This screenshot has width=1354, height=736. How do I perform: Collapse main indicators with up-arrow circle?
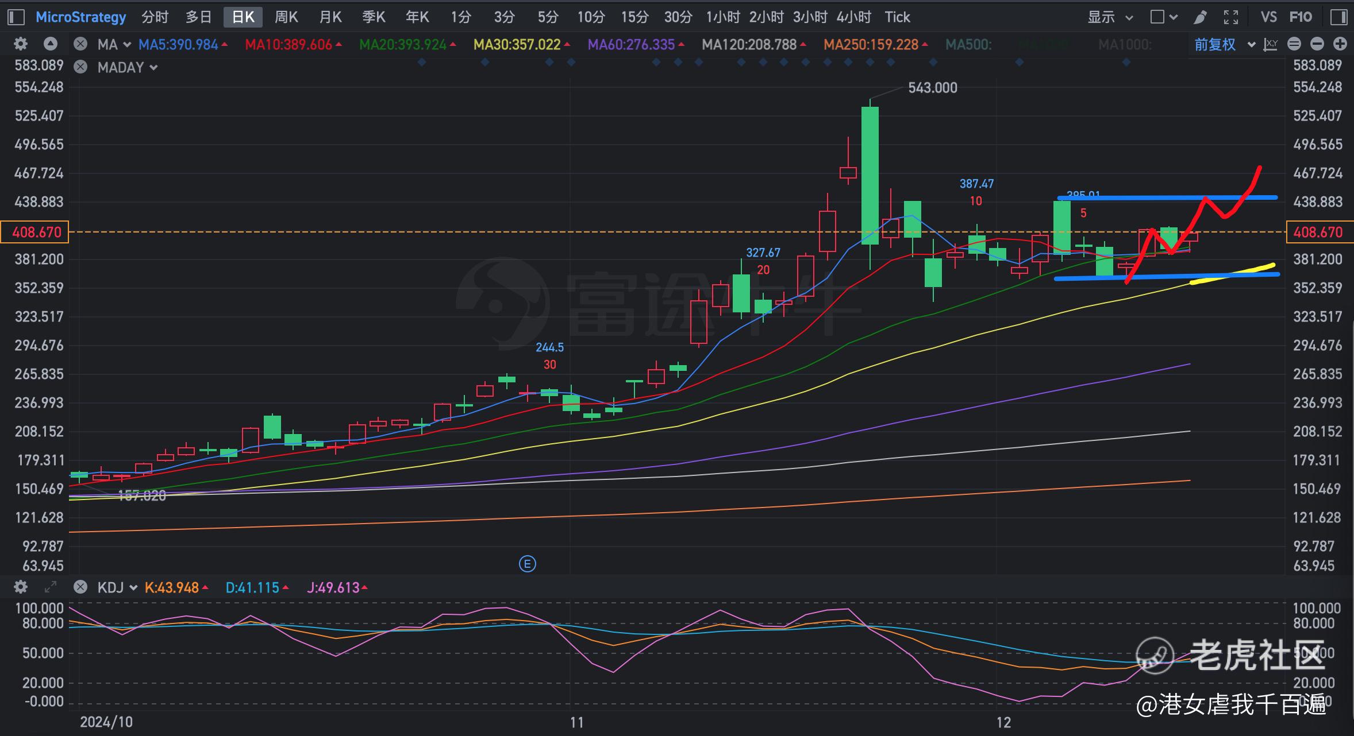click(x=51, y=44)
